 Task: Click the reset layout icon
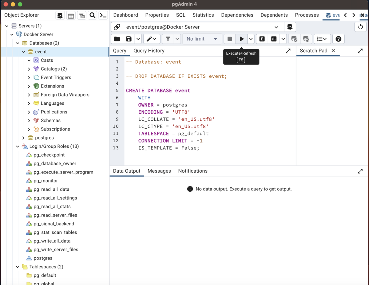click(360, 27)
